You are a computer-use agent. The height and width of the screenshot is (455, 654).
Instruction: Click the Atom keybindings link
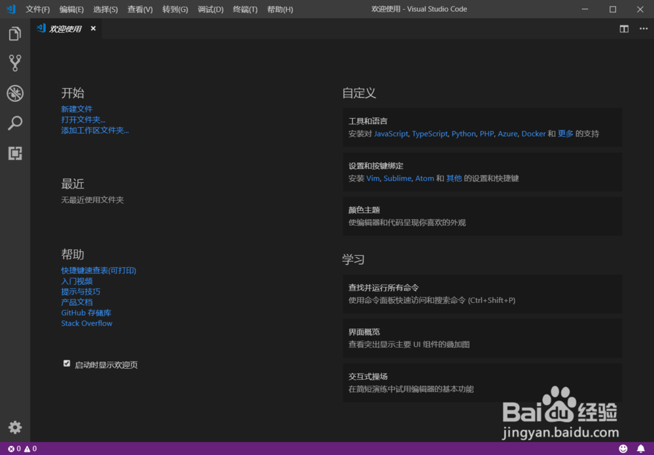tap(424, 178)
